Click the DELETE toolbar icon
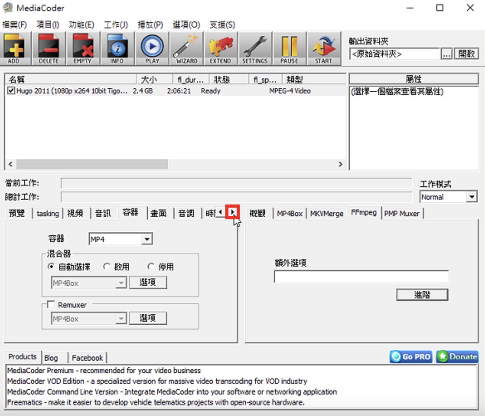This screenshot has height=416, width=485. [49, 49]
